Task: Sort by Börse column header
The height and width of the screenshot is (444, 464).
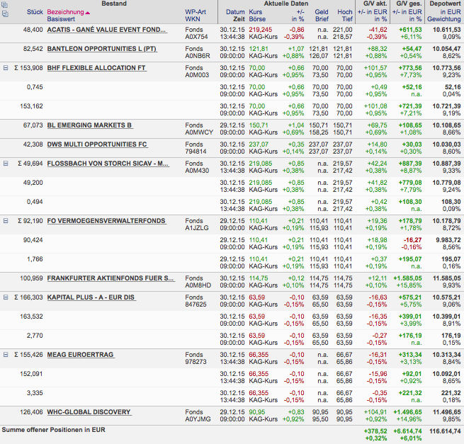Action: coord(257,19)
